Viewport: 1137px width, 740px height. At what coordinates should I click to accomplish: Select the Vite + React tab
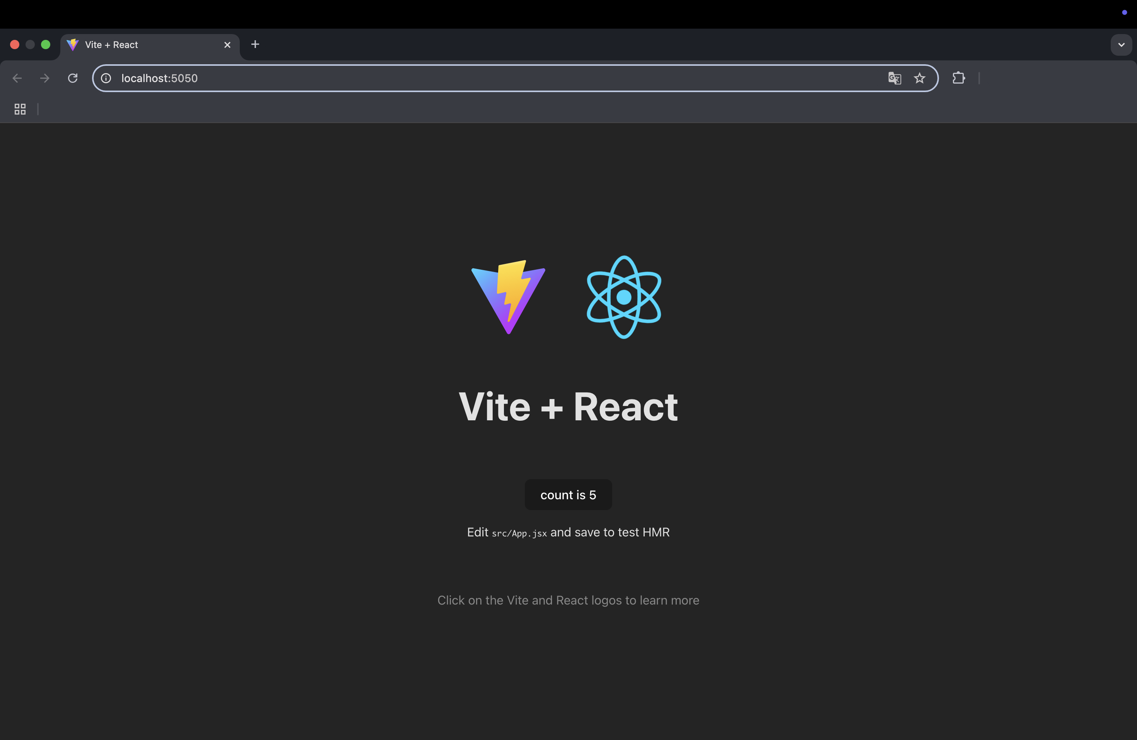(x=143, y=45)
